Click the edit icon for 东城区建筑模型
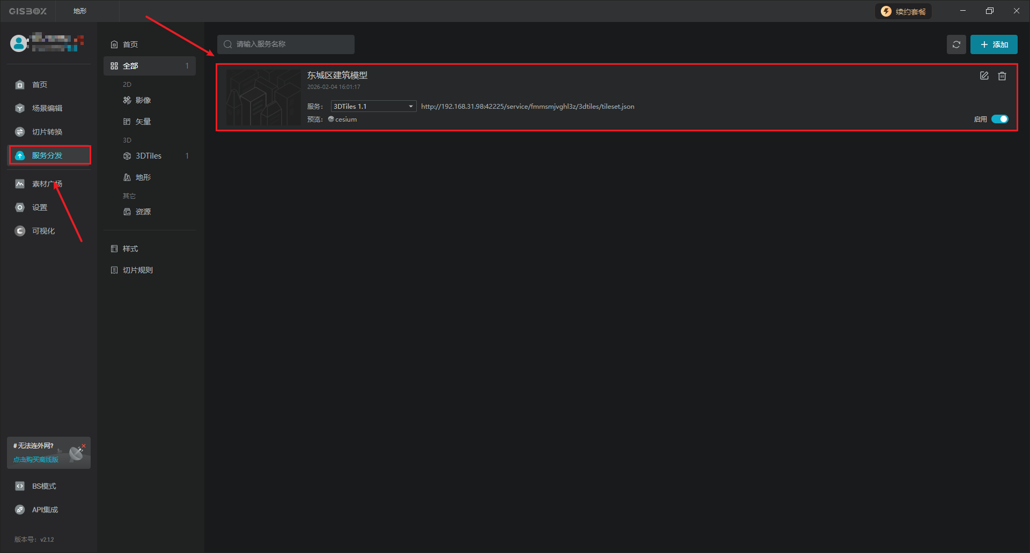Viewport: 1030px width, 553px height. [x=984, y=76]
